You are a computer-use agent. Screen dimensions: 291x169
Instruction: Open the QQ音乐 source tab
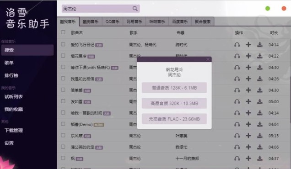[113, 21]
